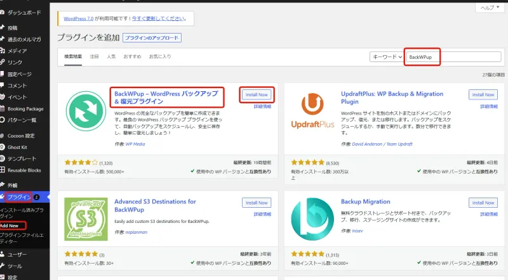Click the UpdraftPlus logo thumbnail
The height and width of the screenshot is (280, 508).
point(312,111)
